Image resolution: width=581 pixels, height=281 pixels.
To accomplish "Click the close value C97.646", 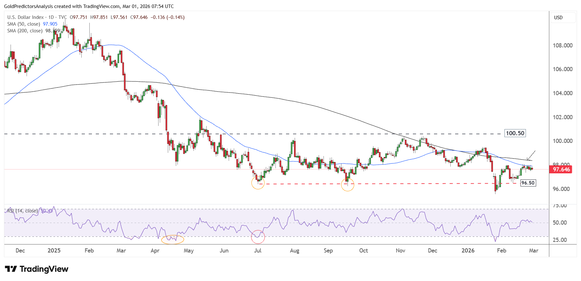I will 139,17.
